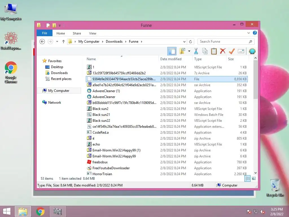This screenshot has height=217, width=289.
Task: Open the Home ribbon tab
Action: 61,33
